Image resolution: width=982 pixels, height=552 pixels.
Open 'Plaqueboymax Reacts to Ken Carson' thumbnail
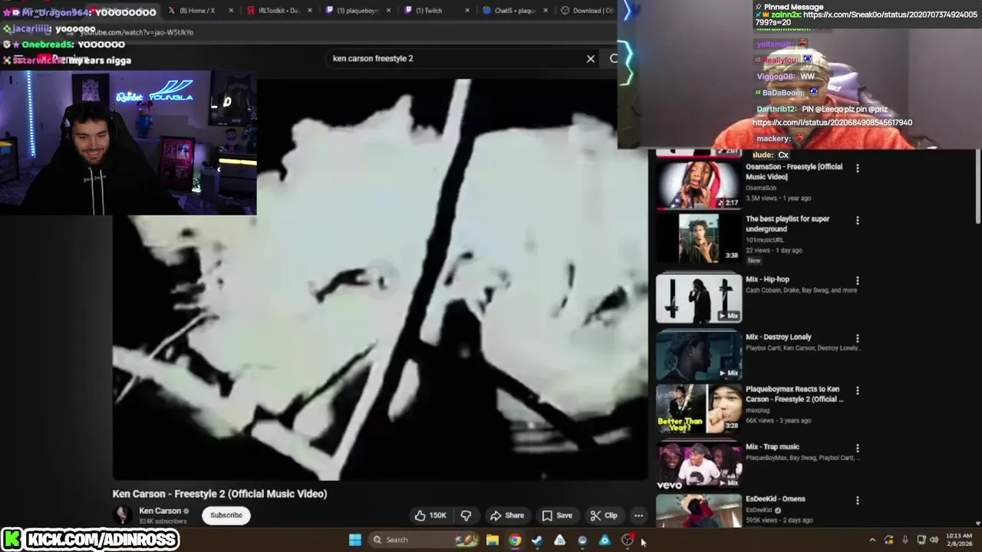click(699, 409)
